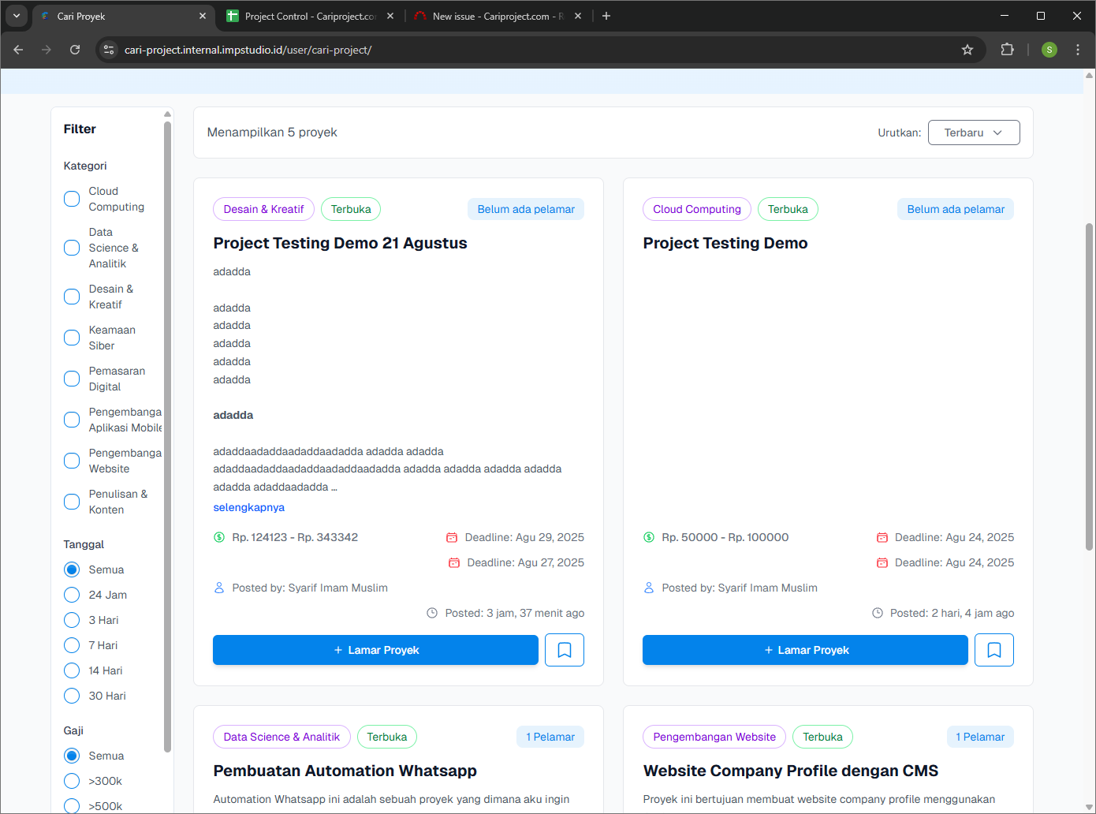Open a new browser tab

point(606,16)
